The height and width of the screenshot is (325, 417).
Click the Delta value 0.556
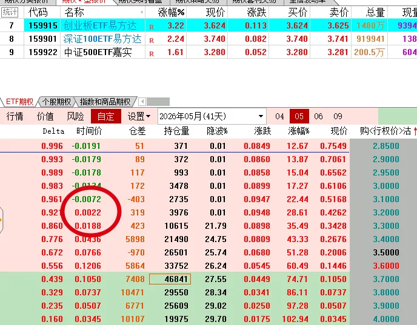point(52,266)
